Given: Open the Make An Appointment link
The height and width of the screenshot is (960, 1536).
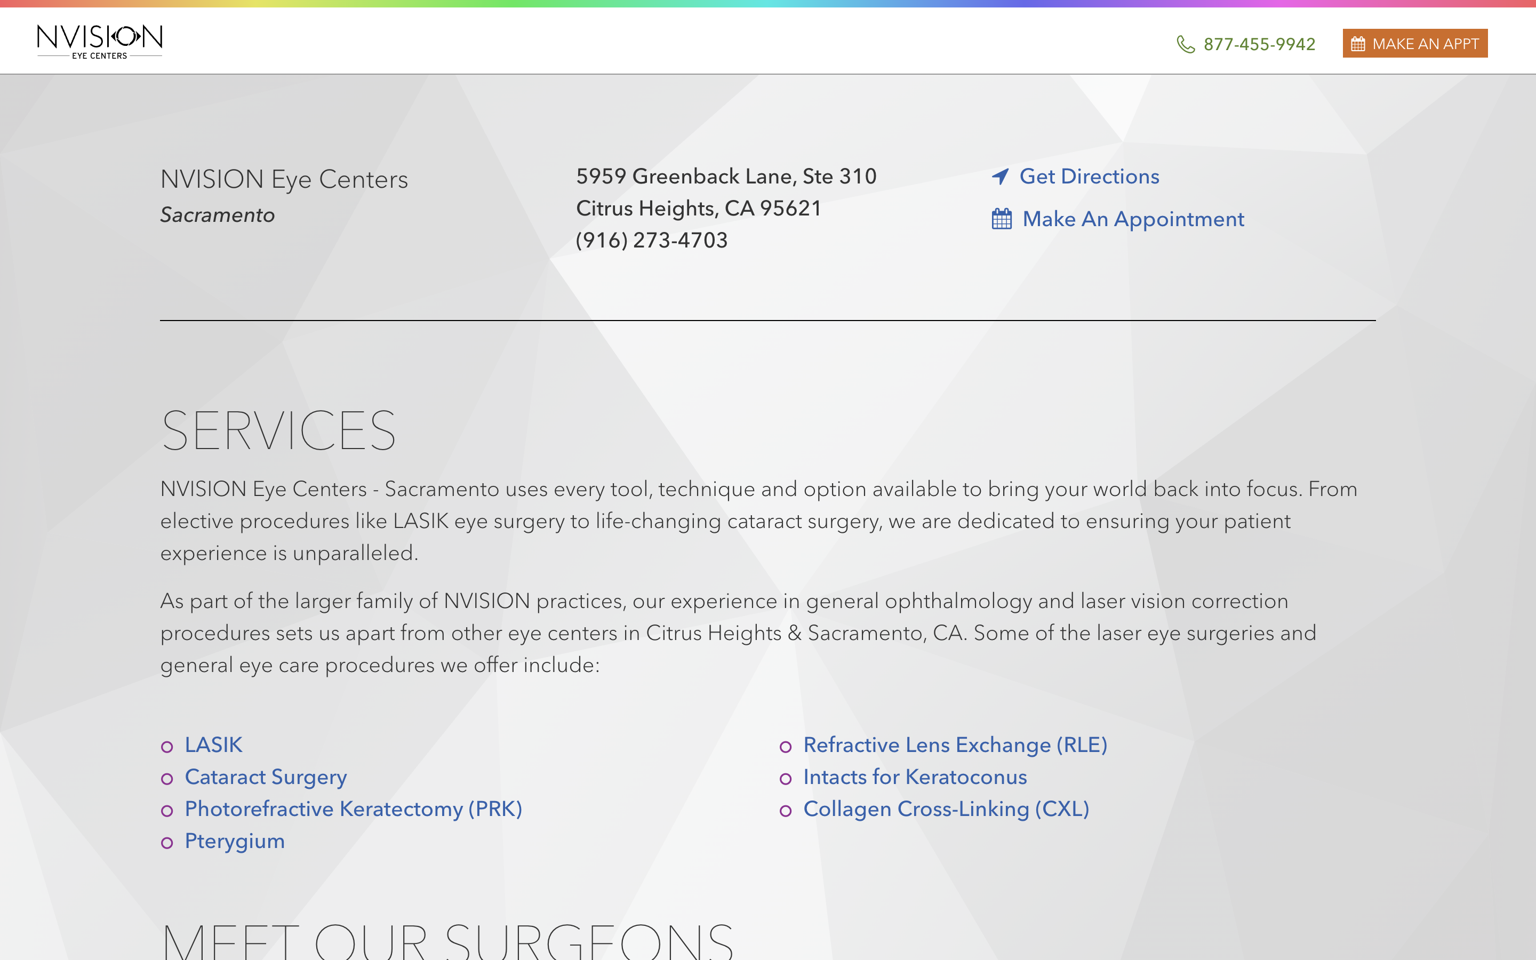Looking at the screenshot, I should pyautogui.click(x=1133, y=219).
